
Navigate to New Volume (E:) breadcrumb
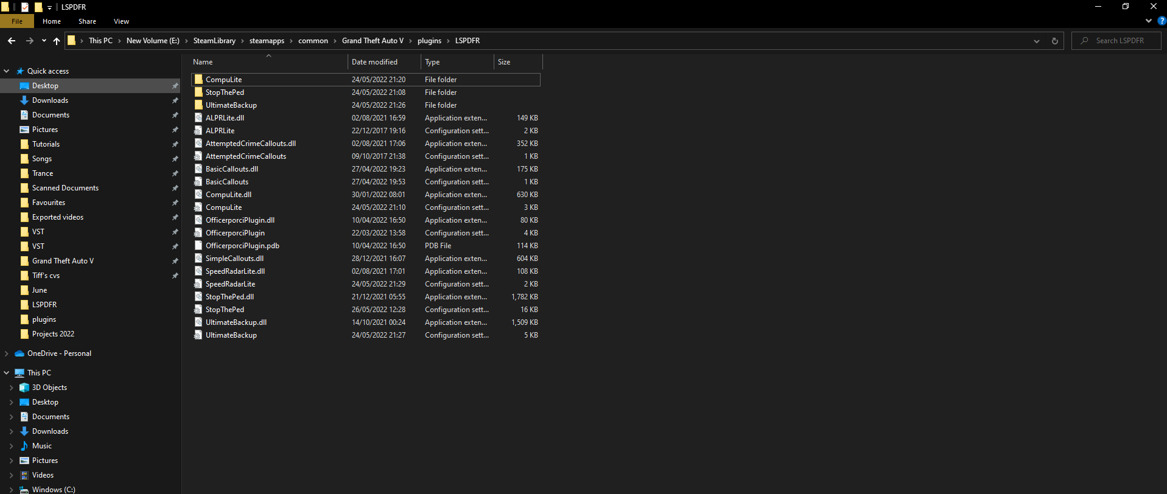click(153, 41)
